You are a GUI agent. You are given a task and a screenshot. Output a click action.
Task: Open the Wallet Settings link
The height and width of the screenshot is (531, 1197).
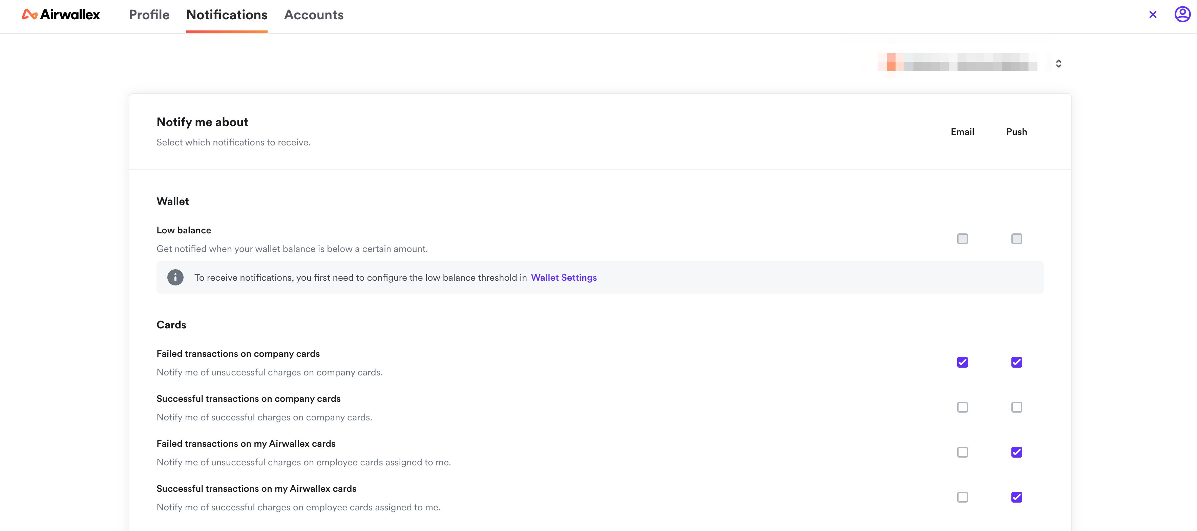click(x=564, y=277)
